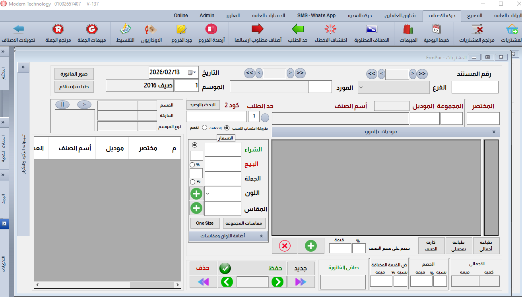Select the radio button beside الشراء price

[194, 145]
